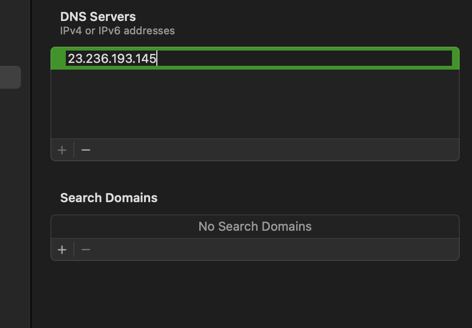Remove selected DNS server with minus icon
Screen dimensions: 472x328
pos(86,150)
